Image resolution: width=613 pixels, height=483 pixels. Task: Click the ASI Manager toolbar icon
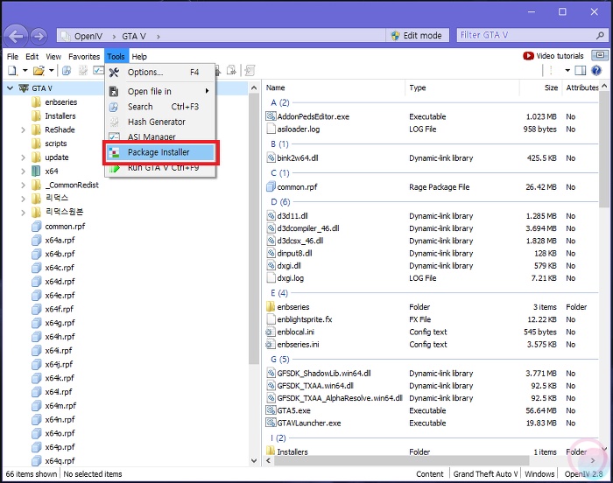(x=98, y=71)
